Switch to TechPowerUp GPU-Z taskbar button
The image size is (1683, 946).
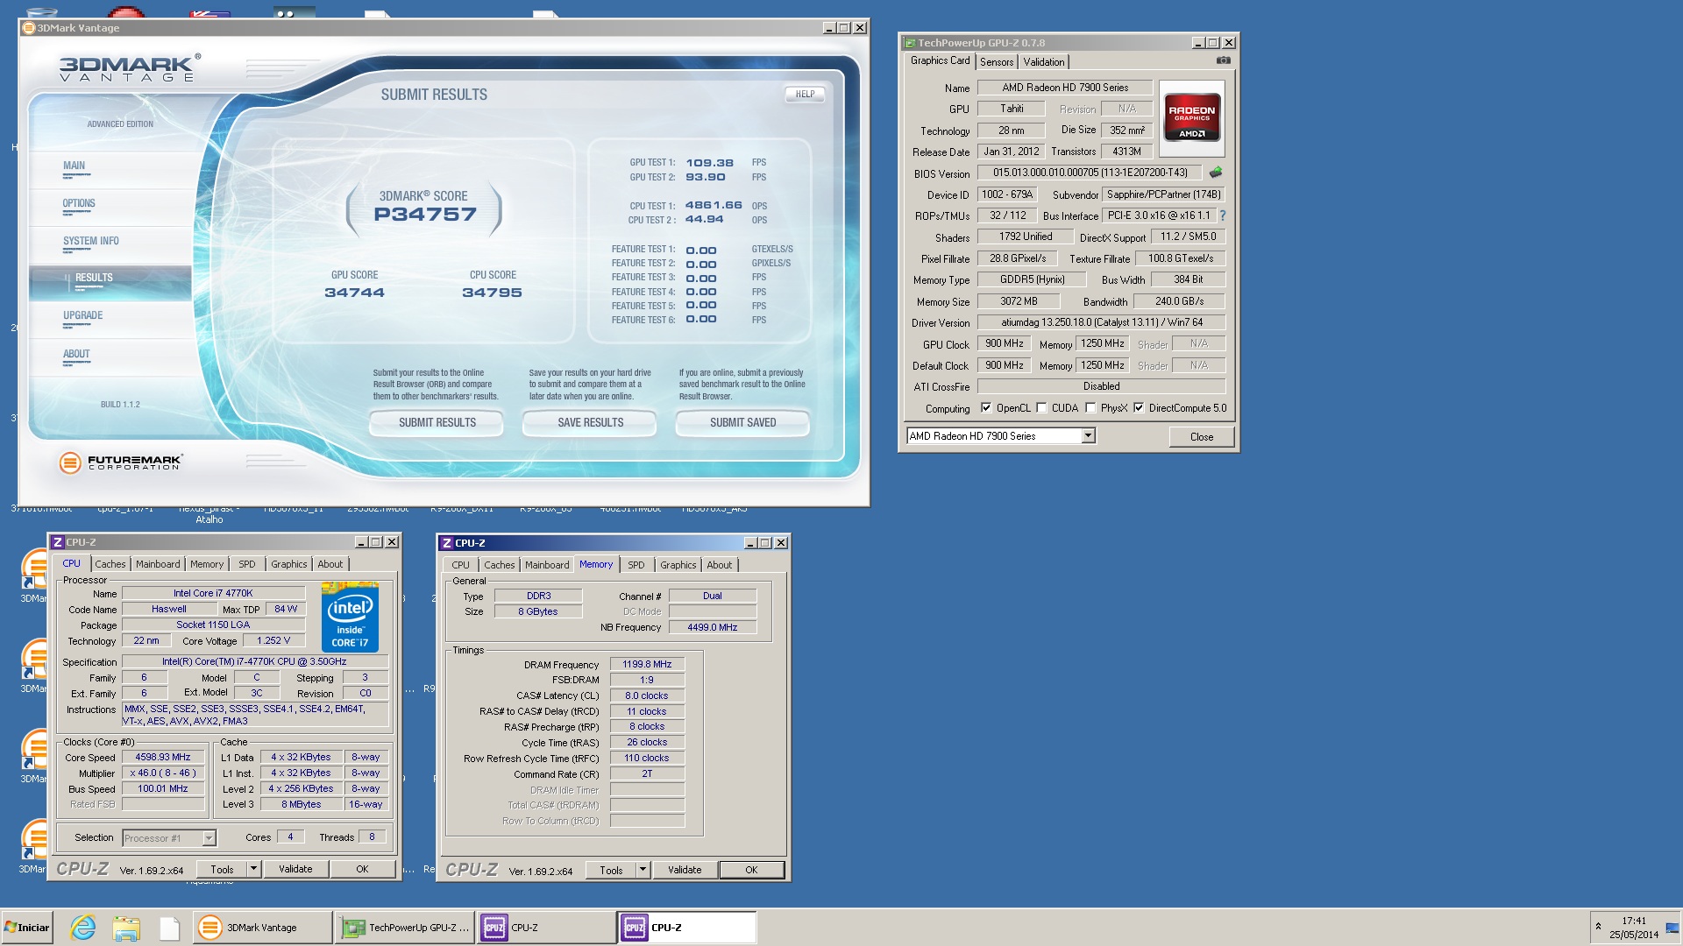[406, 928]
